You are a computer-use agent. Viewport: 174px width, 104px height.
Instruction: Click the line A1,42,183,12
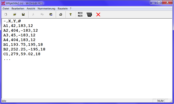click(18, 26)
